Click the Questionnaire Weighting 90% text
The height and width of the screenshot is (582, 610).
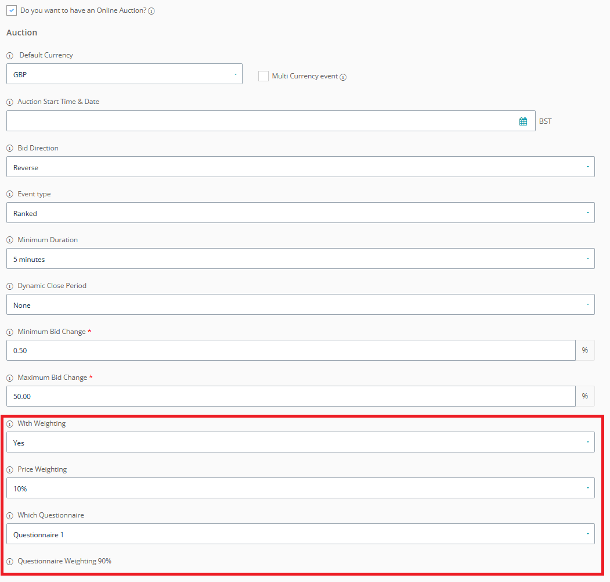coord(64,561)
